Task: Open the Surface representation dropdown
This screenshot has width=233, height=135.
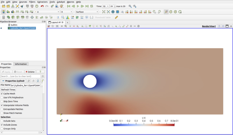Action: coord(87,12)
